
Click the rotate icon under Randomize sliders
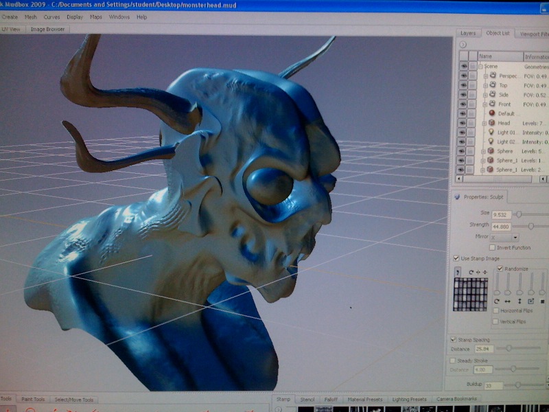497,301
